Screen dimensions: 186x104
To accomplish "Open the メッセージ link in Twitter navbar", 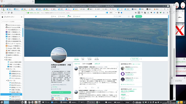I will pyautogui.click(x=77, y=16).
